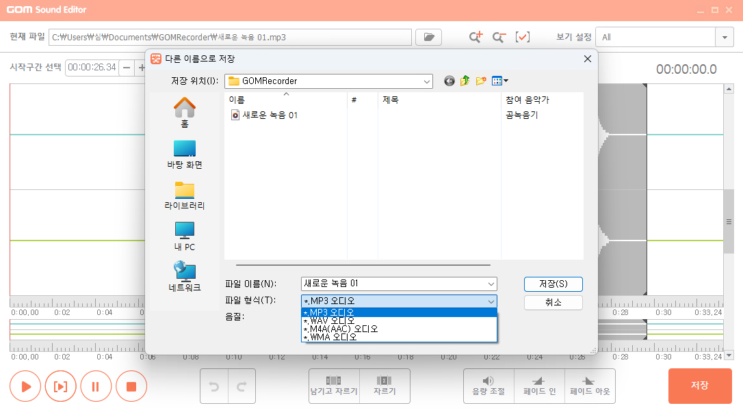
Task: Click 0:30 marker on upper timeline ruler
Action: tap(664, 312)
